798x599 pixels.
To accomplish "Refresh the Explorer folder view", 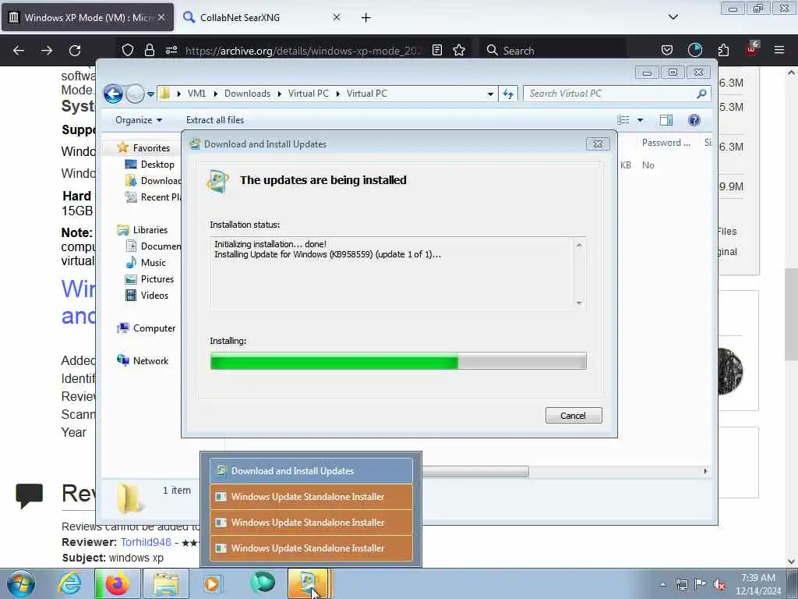I will tap(508, 94).
